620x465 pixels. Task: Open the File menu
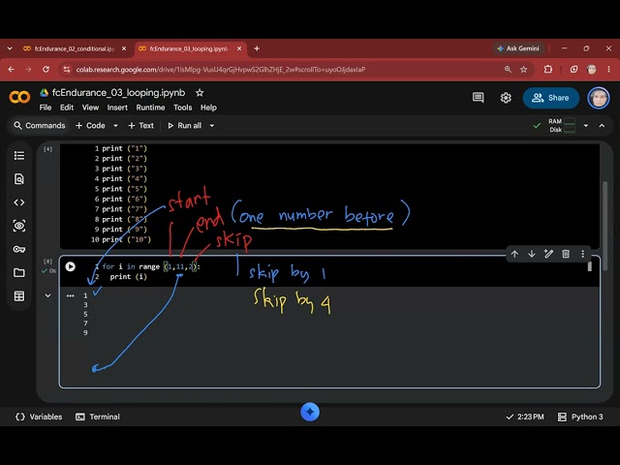[x=46, y=108]
